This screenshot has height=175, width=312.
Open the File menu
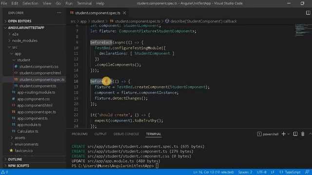pos(4,3)
